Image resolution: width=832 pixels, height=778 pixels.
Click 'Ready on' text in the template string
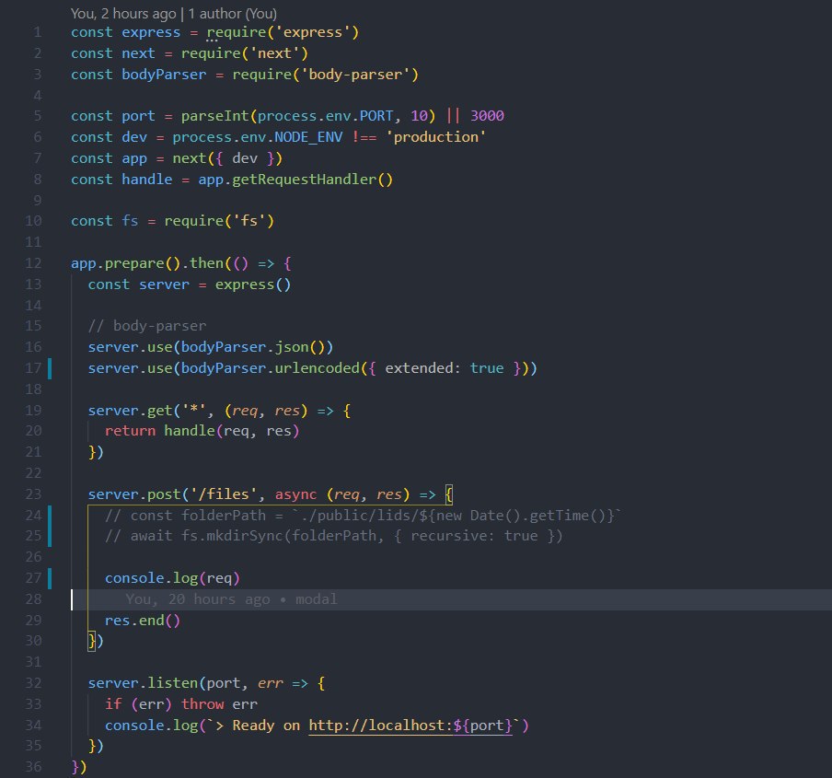(266, 726)
